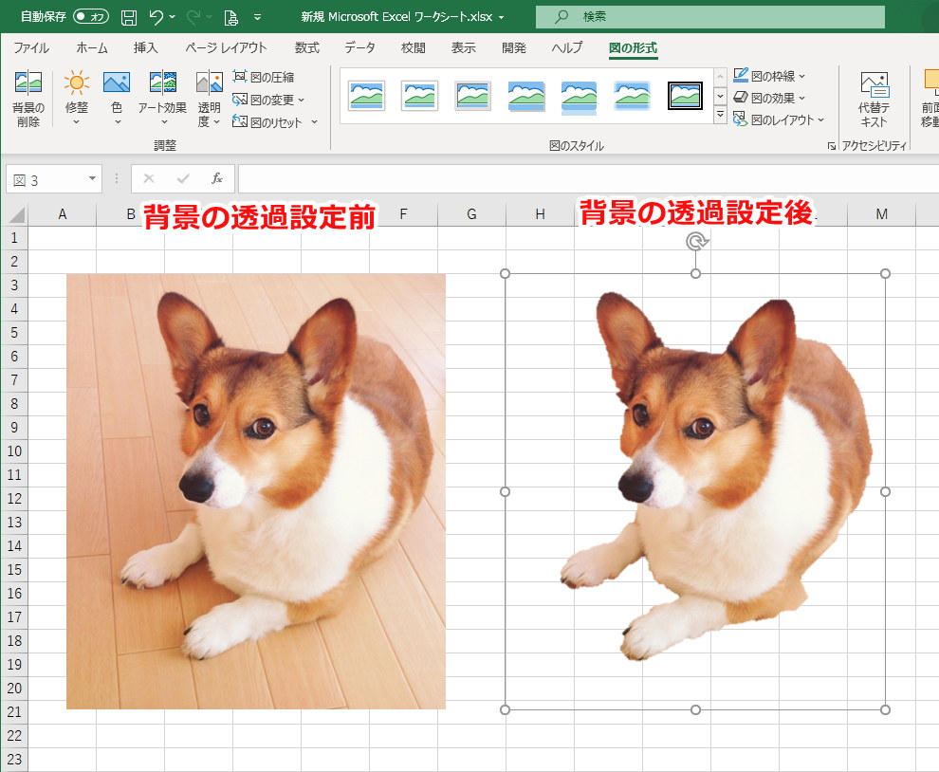Screen dimensions: 939x772
Task: Click the confirm checkmark in formula bar
Action: 183,178
